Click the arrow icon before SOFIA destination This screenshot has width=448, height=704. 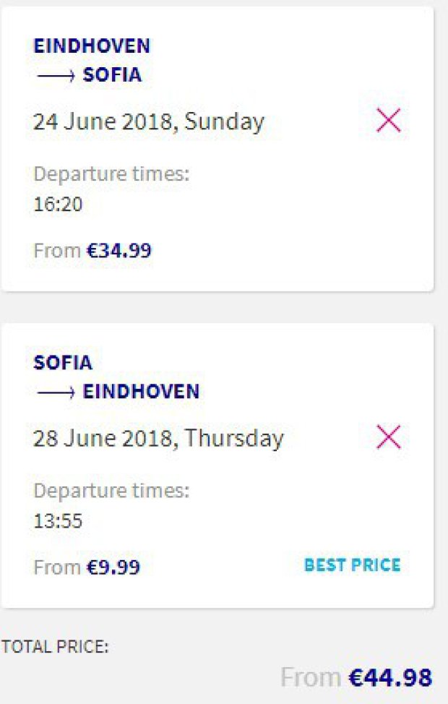[55, 75]
